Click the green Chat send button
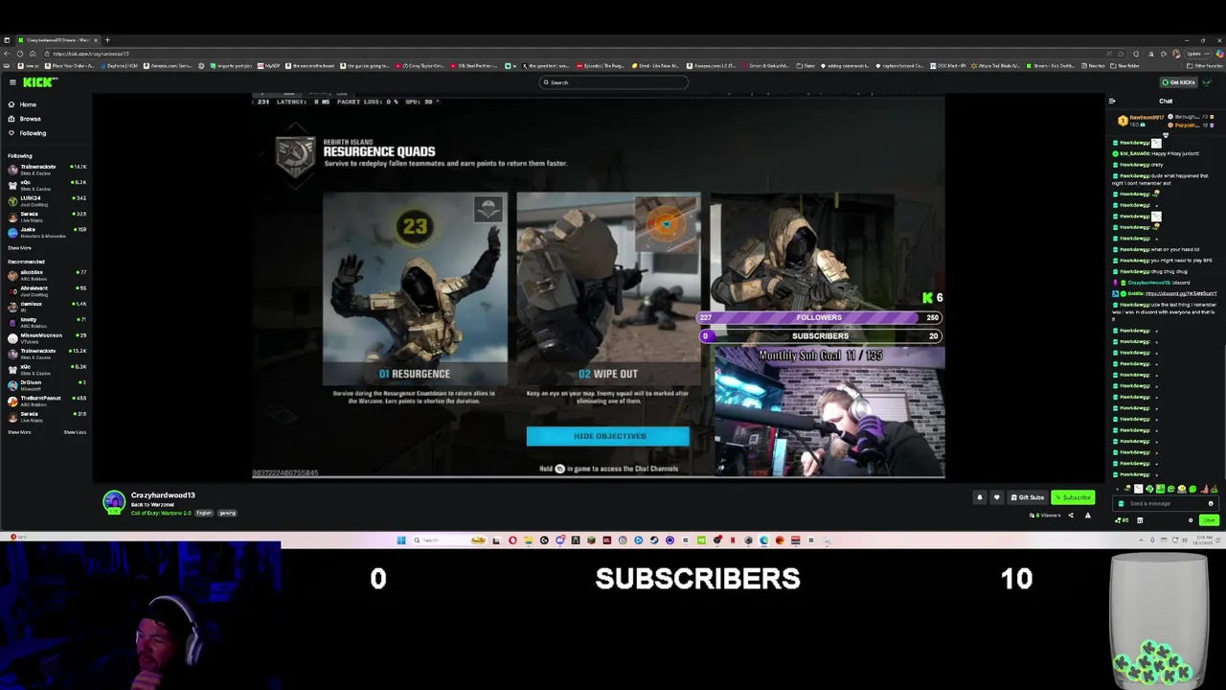The image size is (1226, 690). click(1209, 520)
